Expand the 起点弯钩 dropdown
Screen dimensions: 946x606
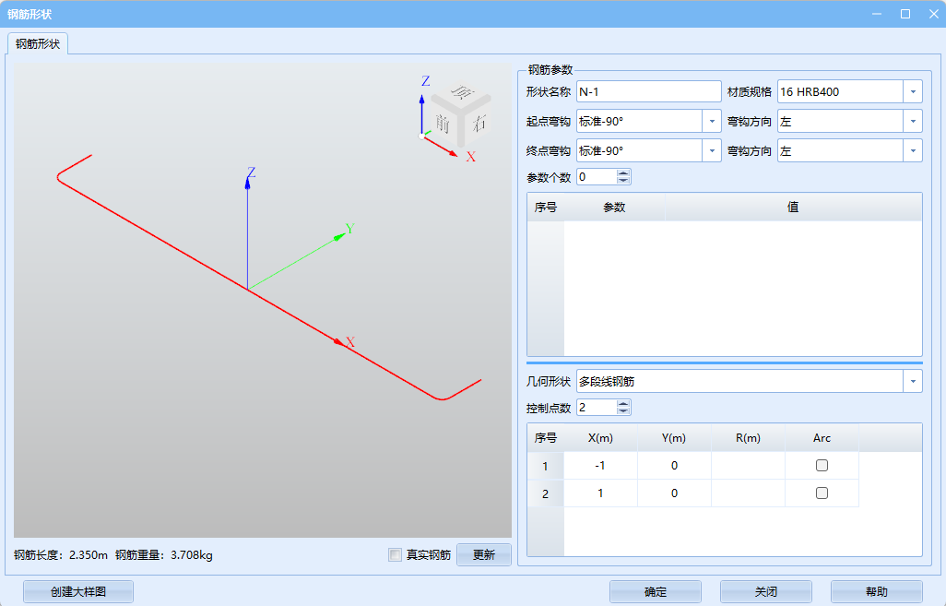pyautogui.click(x=711, y=122)
